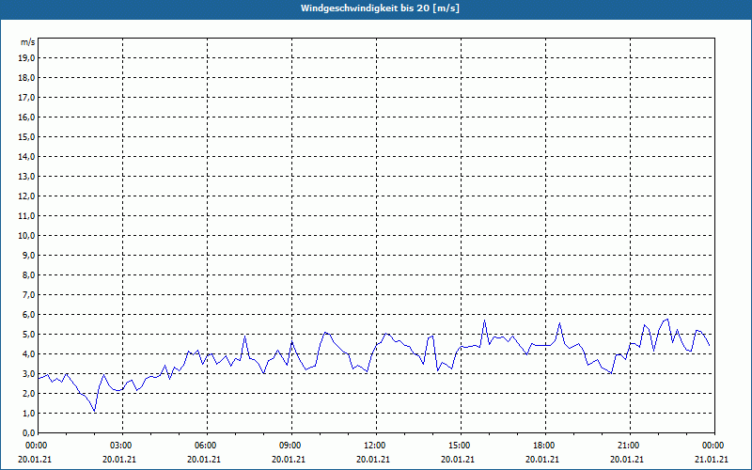Click the '16,0' y-axis value
This screenshot has height=470, width=752.
click(x=27, y=117)
